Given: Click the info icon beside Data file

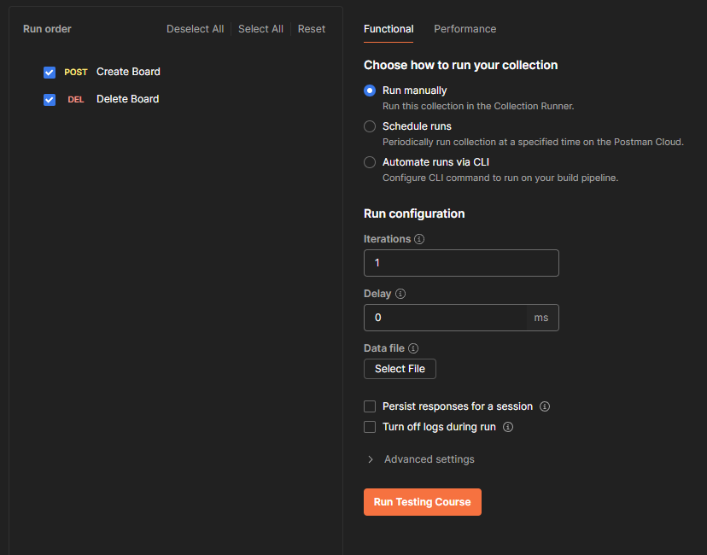Looking at the screenshot, I should [x=413, y=348].
